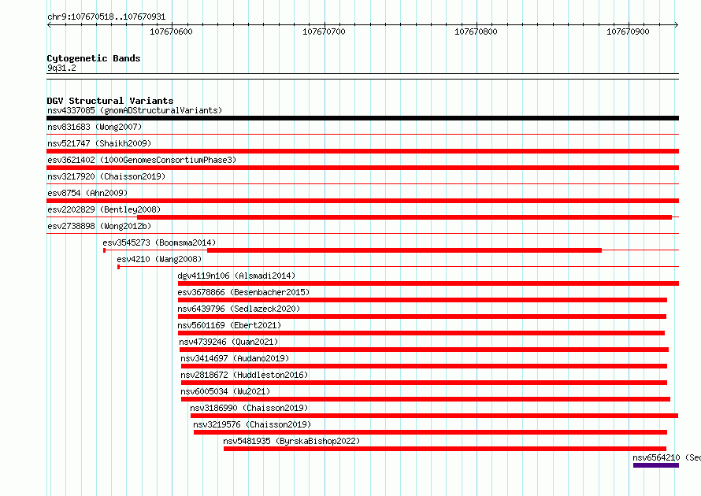701x496 pixels.
Task: Click the red bar under nsv5601169
Action: [421, 333]
